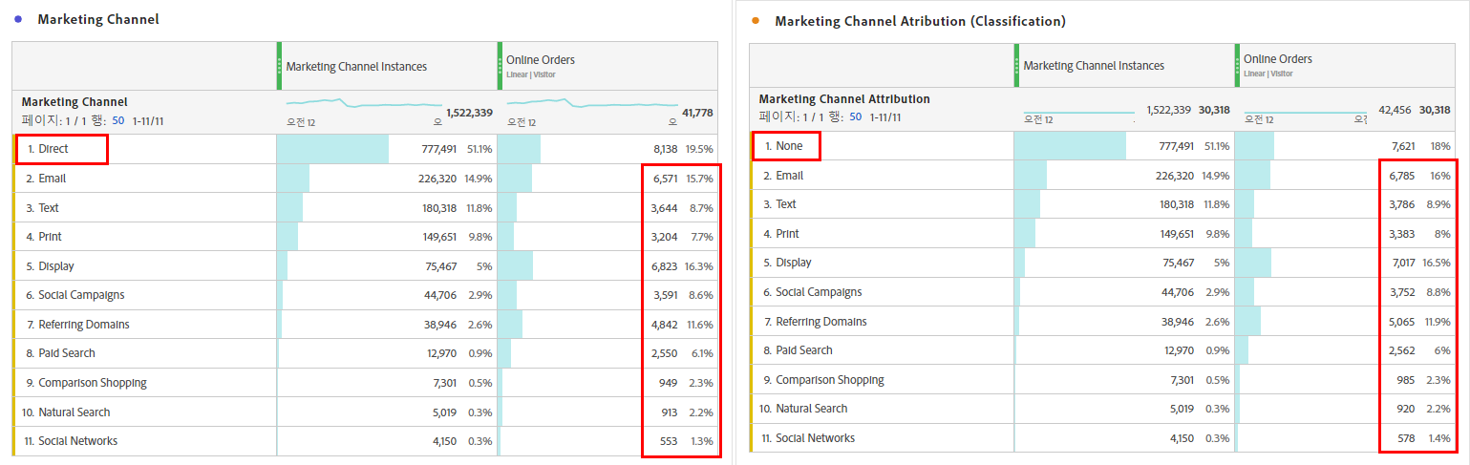Image resolution: width=1470 pixels, height=465 pixels.
Task: Click the Display cell showing 7,017 orders
Action: pyautogui.click(x=1400, y=263)
